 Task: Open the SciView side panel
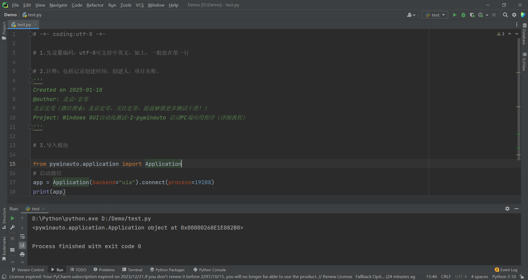[524, 62]
